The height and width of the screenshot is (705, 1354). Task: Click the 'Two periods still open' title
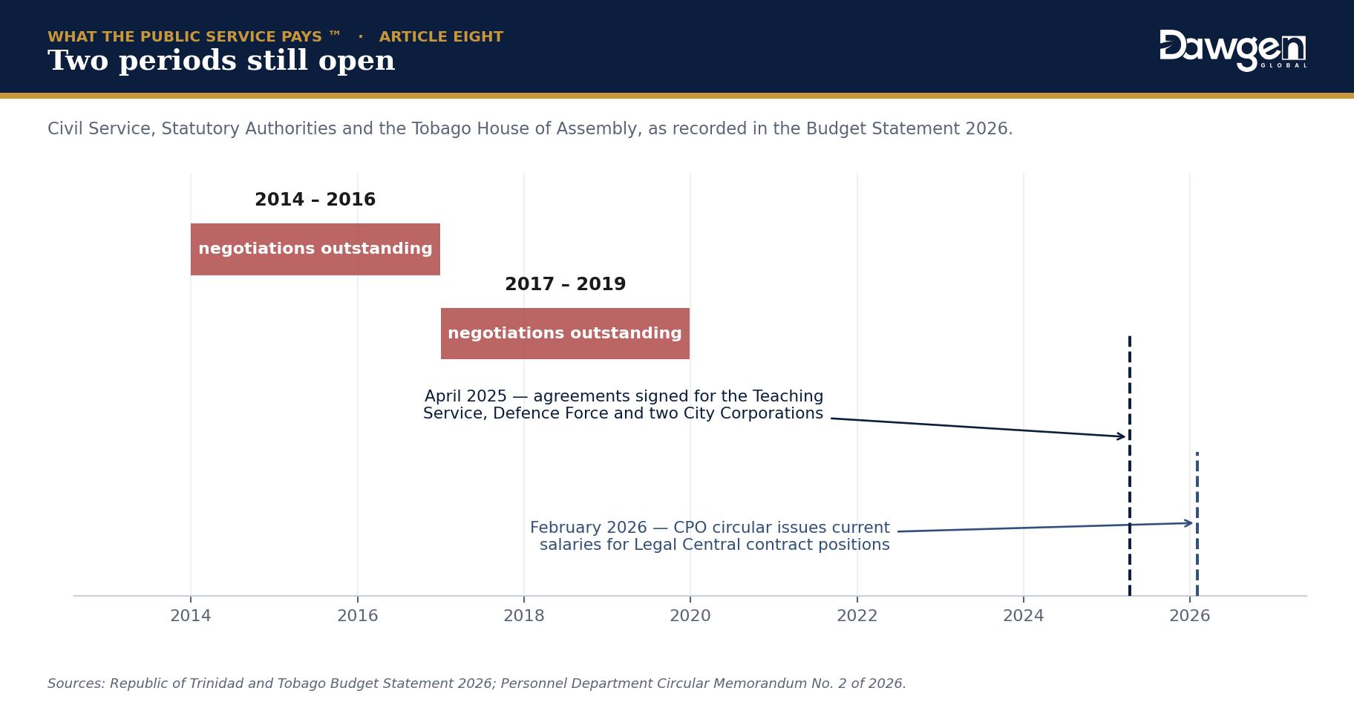(x=221, y=62)
